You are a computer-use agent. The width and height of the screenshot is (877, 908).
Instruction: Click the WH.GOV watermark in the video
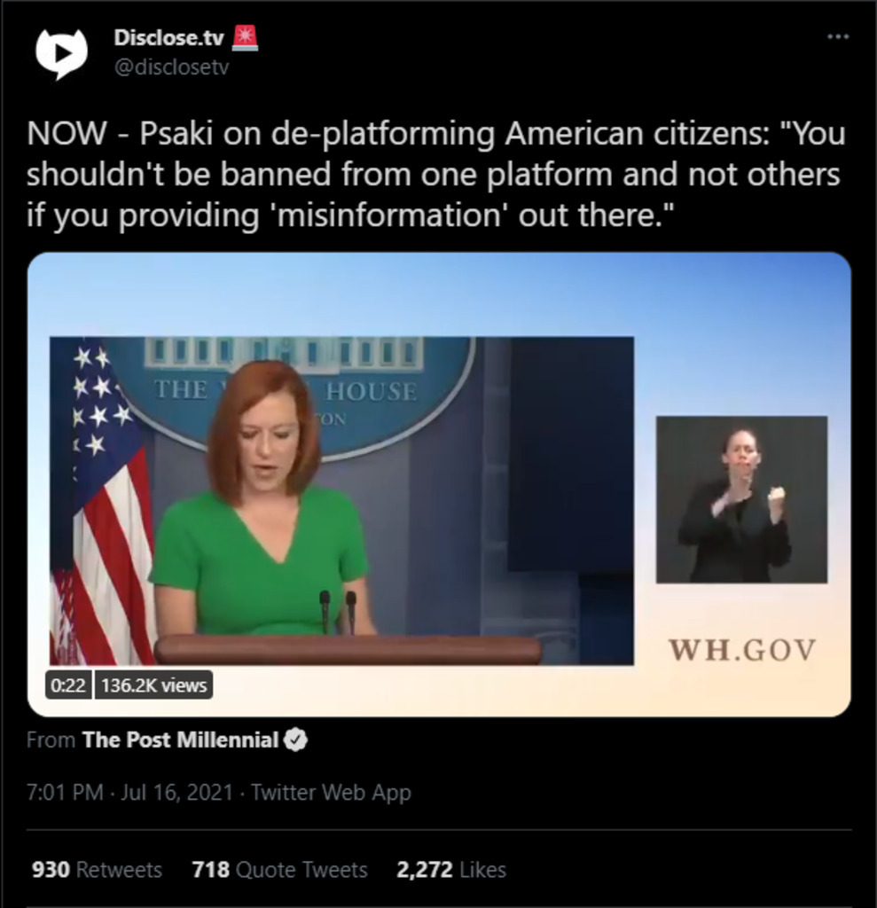pos(742,650)
